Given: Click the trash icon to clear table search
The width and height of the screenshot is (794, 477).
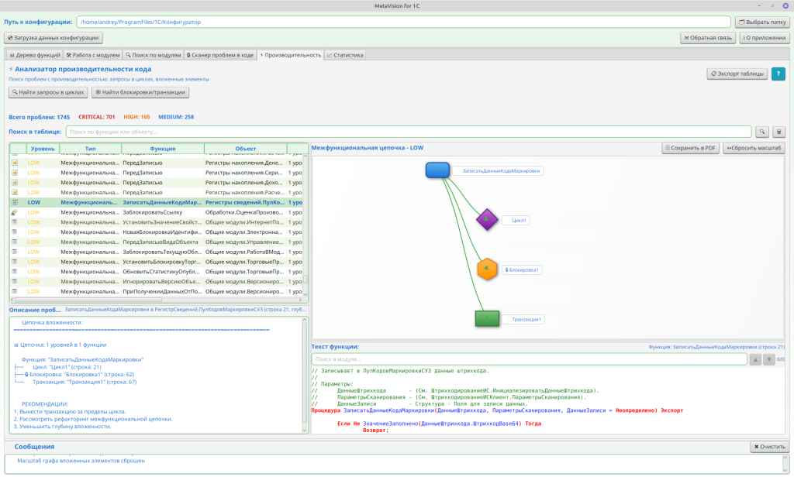Looking at the screenshot, I should (779, 132).
